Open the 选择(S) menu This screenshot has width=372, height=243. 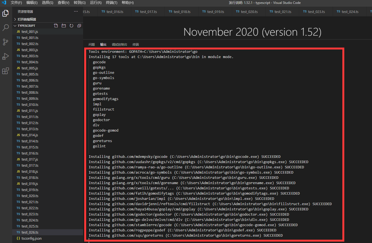point(48,3)
